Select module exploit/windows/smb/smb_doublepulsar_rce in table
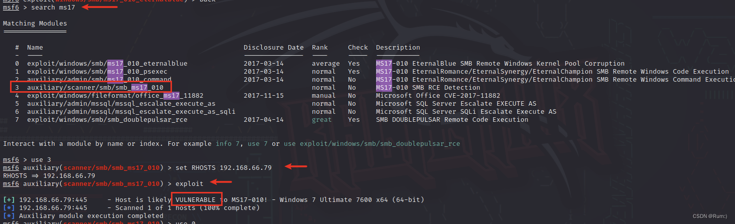Viewport: 735px width, 224px height. (x=107, y=120)
